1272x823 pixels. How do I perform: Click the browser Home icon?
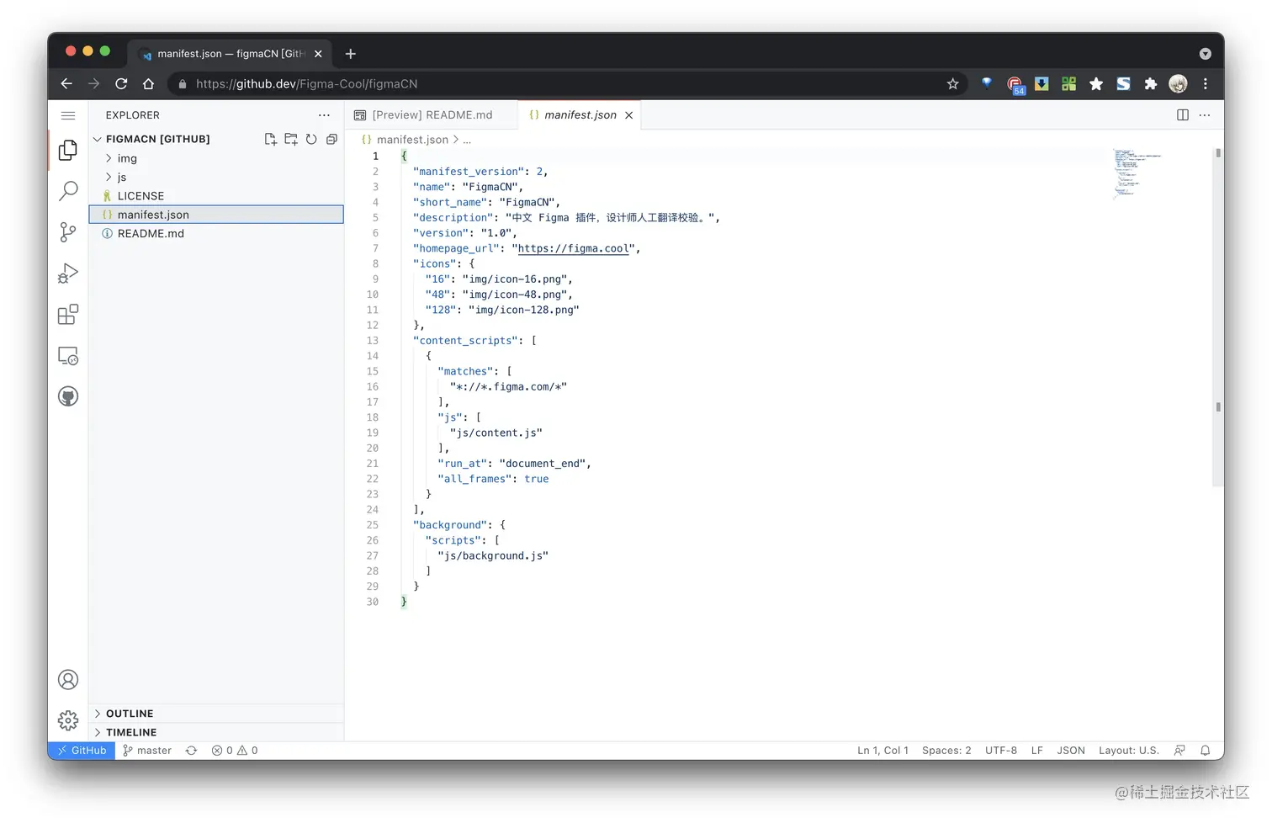(148, 83)
